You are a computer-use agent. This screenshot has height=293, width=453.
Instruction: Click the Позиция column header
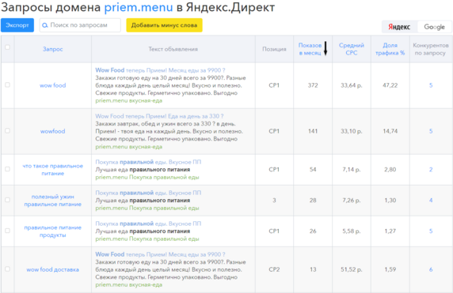point(274,49)
